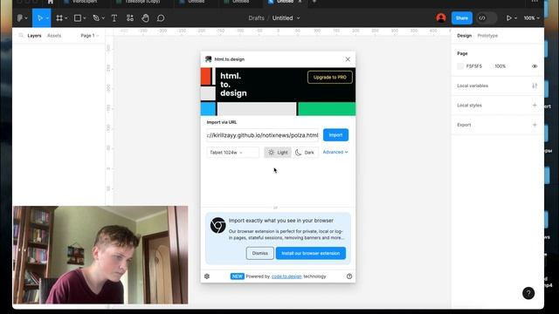This screenshot has height=314, width=559.
Task: Search layers with the magnifier icon
Action: click(x=21, y=36)
